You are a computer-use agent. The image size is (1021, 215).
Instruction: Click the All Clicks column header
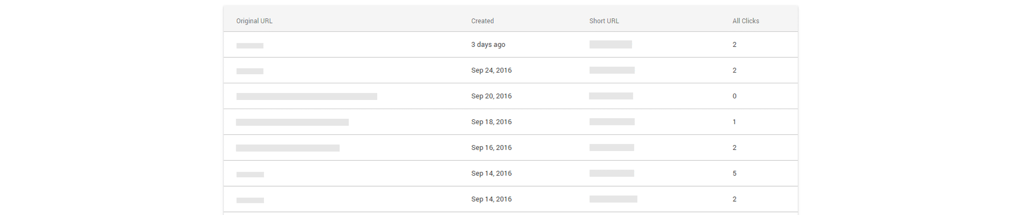[x=745, y=21]
